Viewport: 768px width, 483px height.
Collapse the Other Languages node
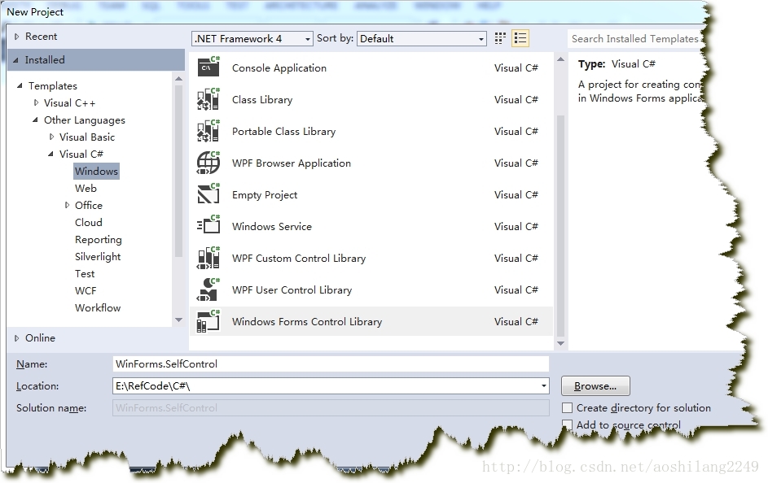35,120
